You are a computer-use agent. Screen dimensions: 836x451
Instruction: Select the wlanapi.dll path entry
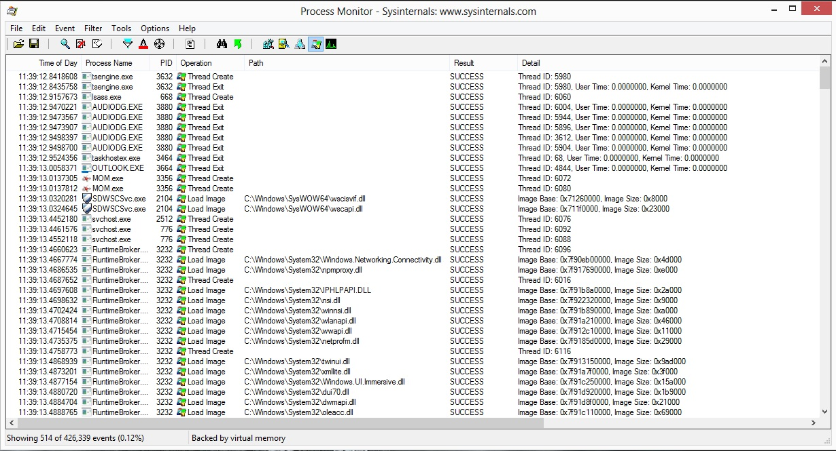300,321
